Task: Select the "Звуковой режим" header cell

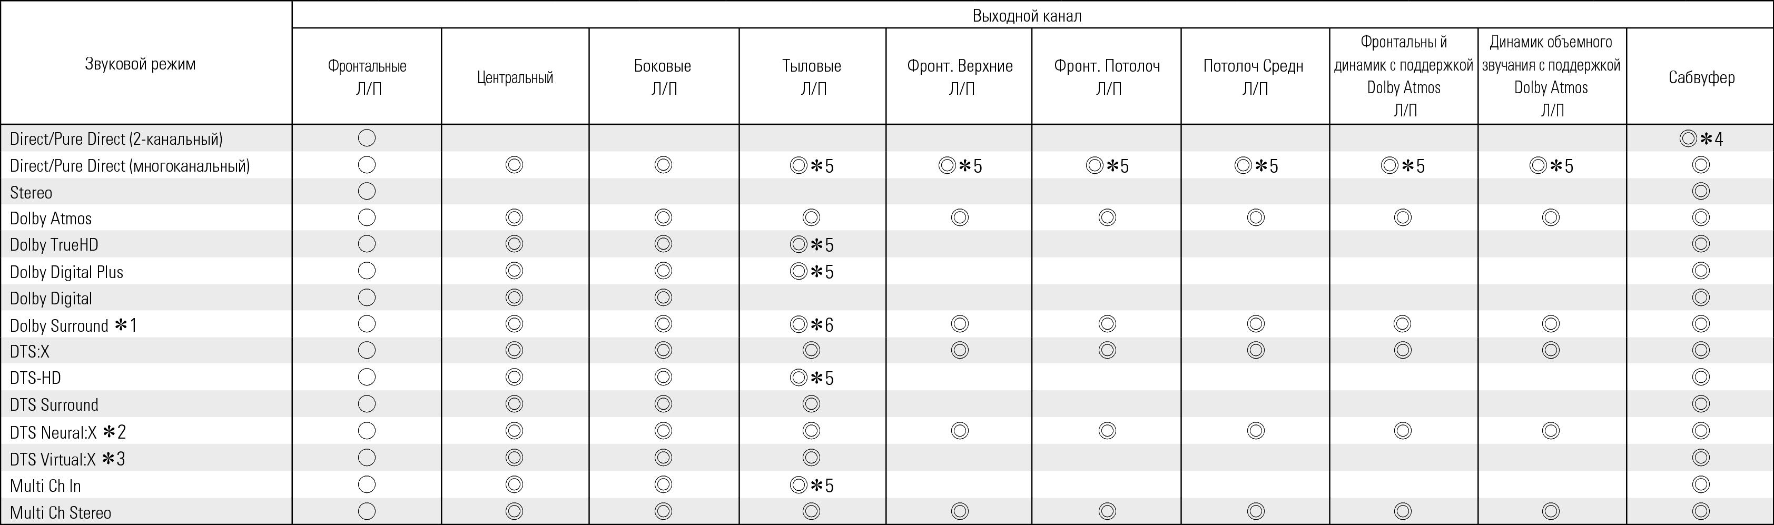Action: click(141, 65)
